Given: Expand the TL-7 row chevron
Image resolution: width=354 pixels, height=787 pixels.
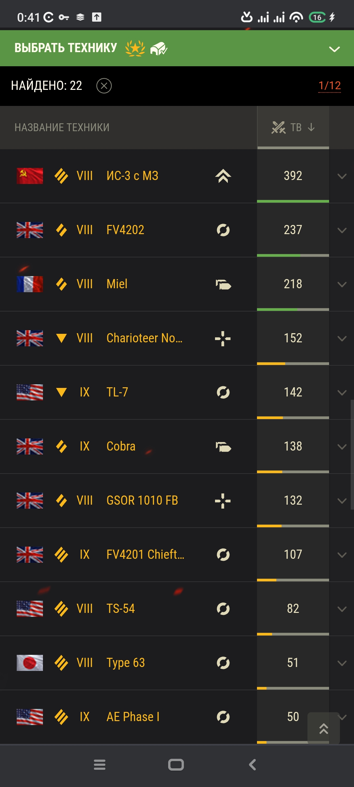Looking at the screenshot, I should pyautogui.click(x=342, y=393).
